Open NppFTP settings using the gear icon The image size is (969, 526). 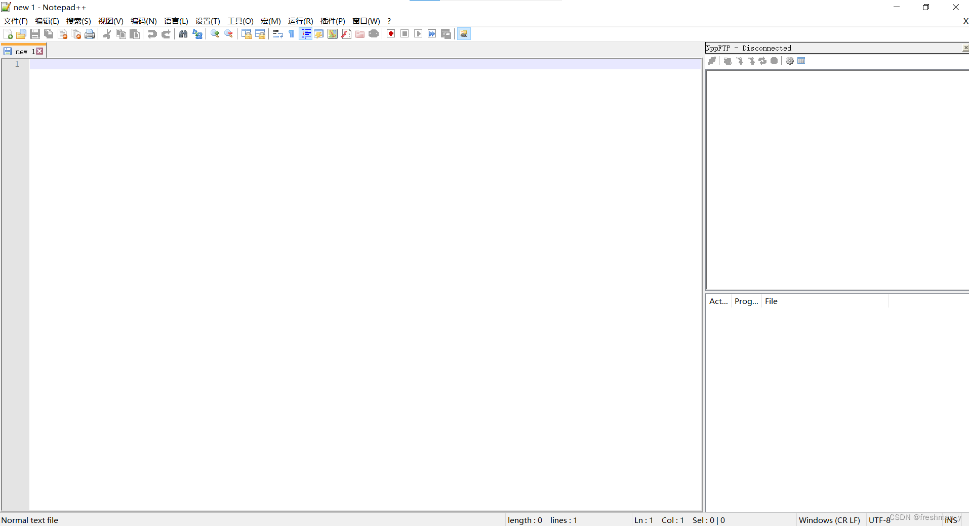tap(790, 61)
